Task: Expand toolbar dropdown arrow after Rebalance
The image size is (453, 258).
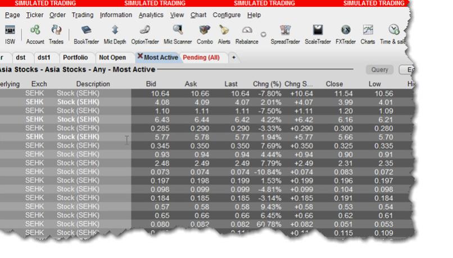Action: (264, 34)
